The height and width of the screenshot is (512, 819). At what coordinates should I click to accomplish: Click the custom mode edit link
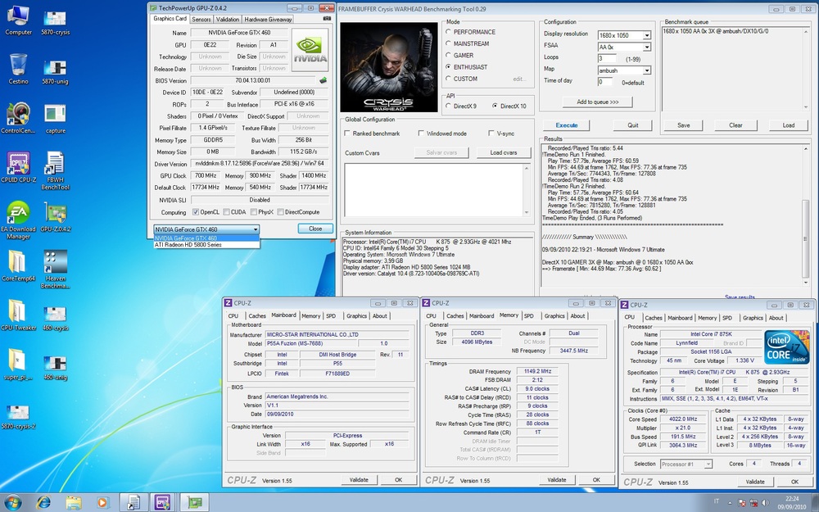(x=519, y=79)
